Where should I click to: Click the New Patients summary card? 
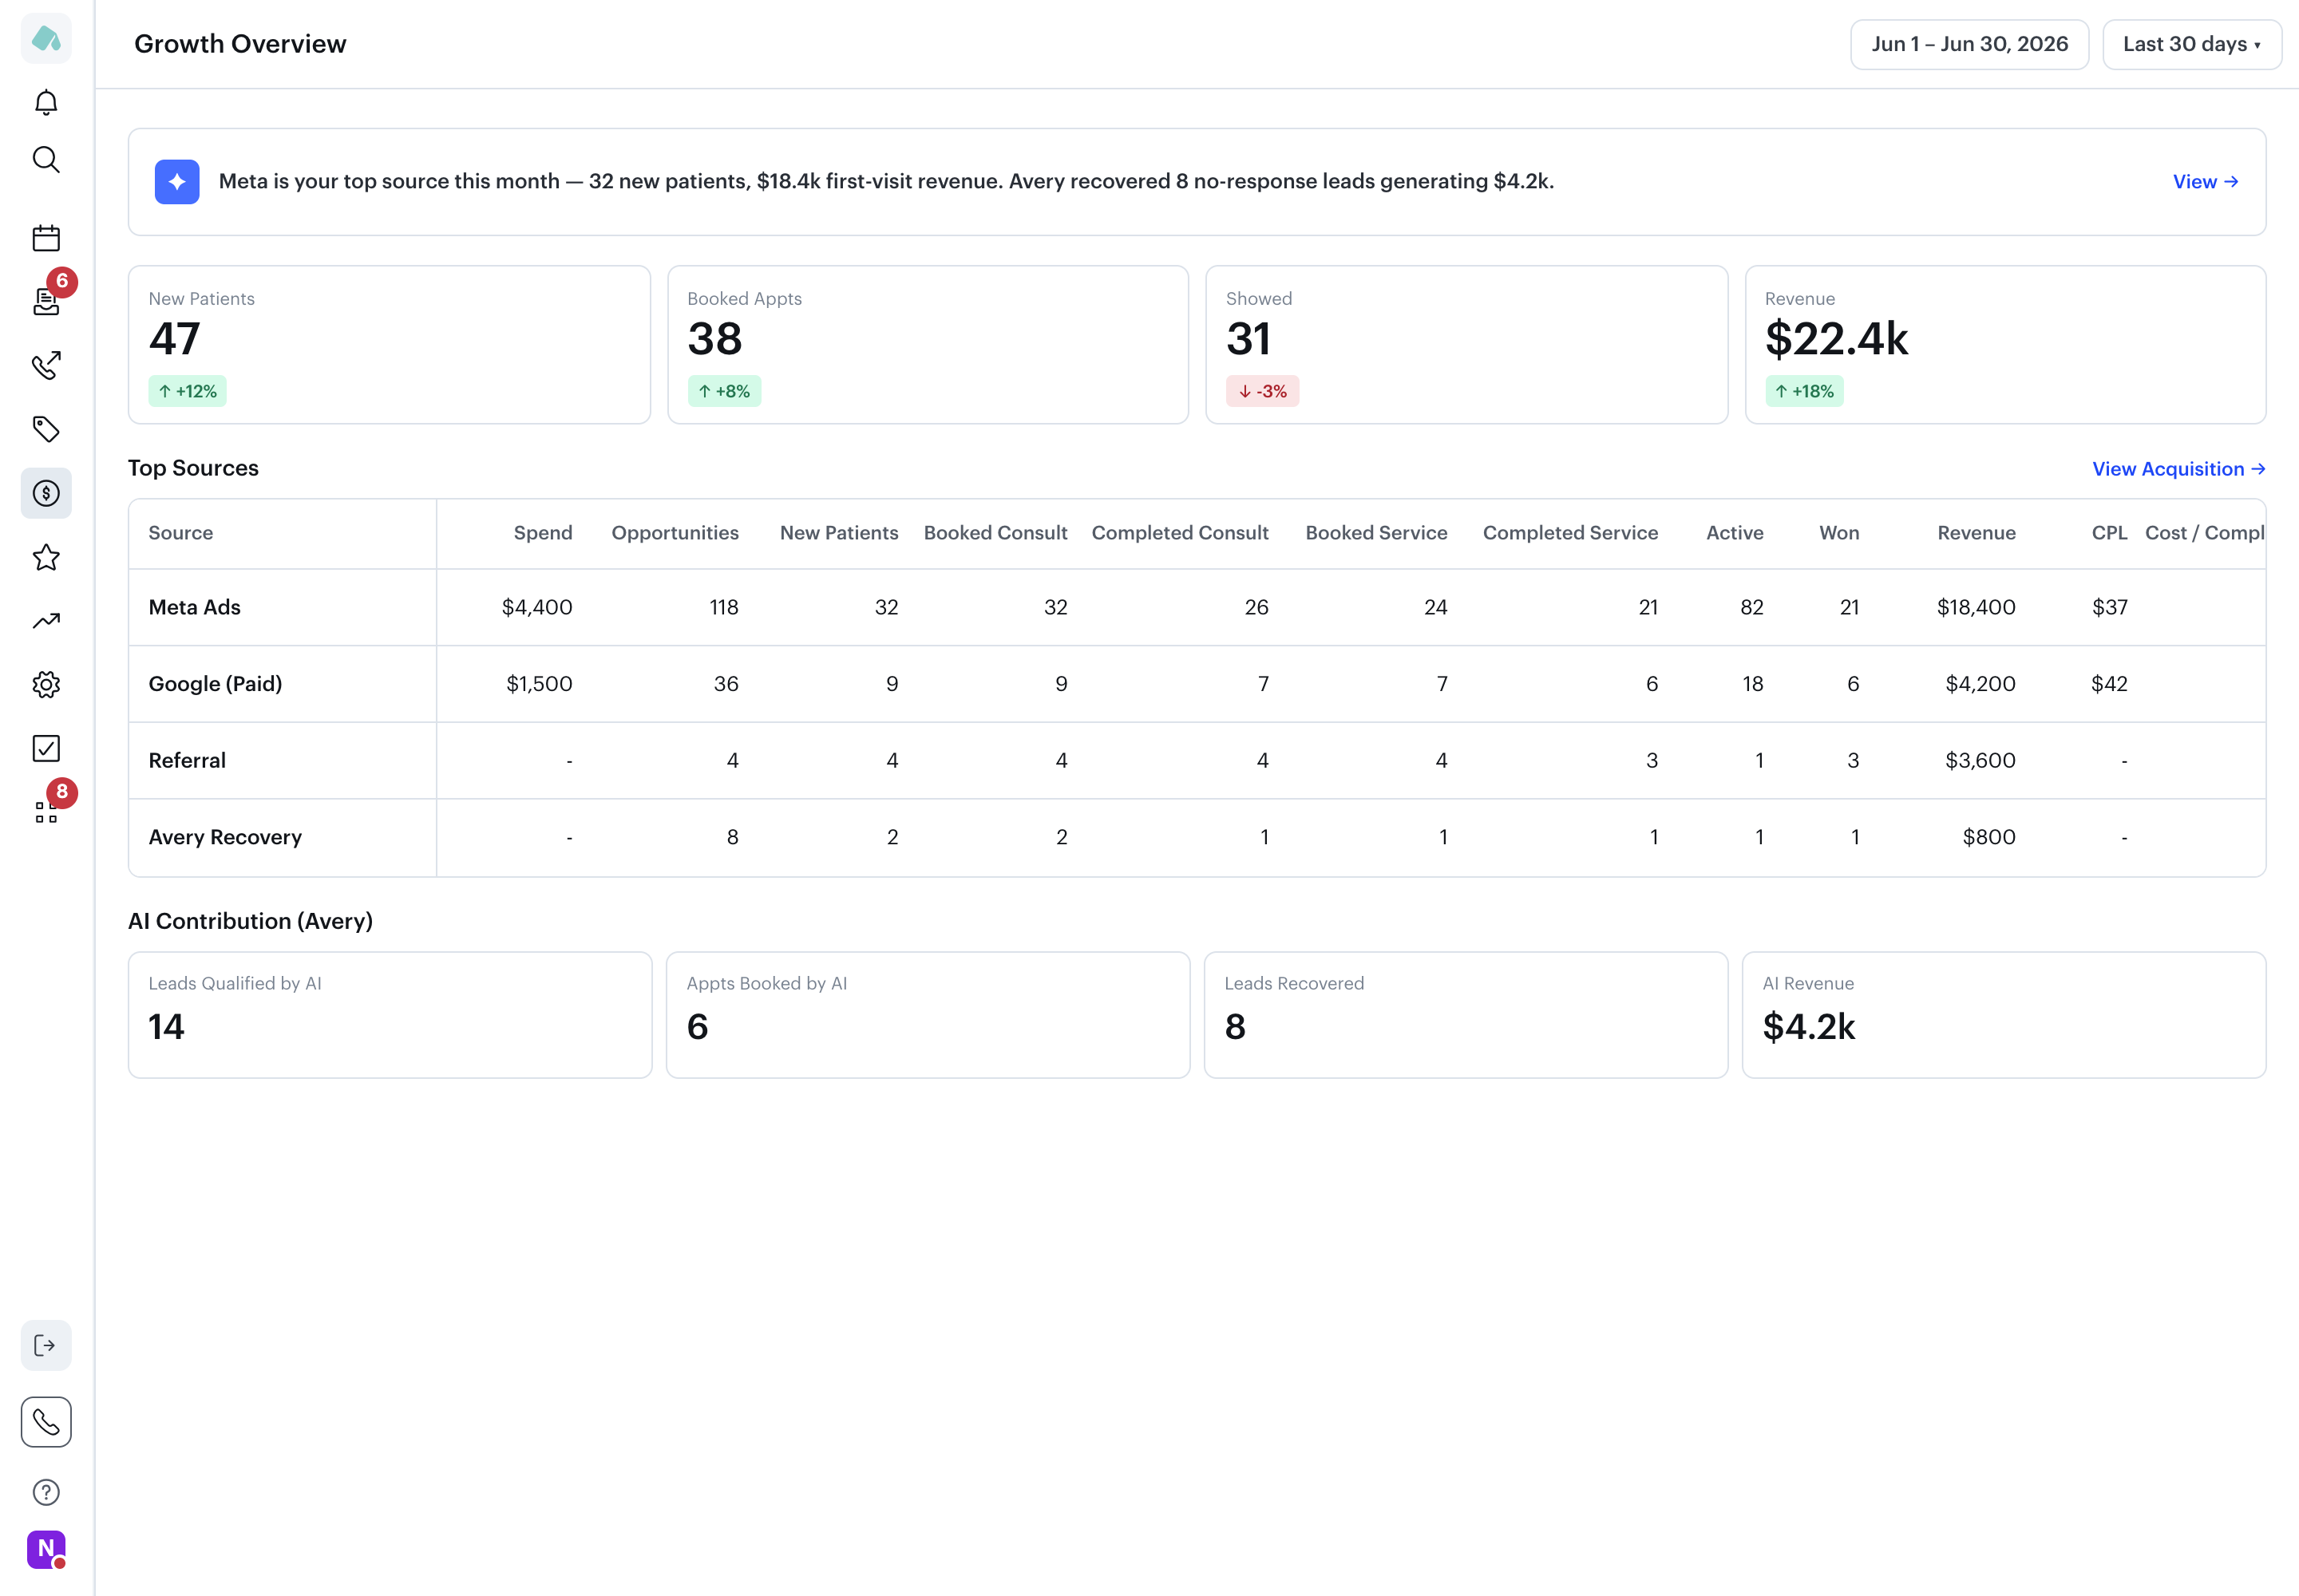click(390, 345)
